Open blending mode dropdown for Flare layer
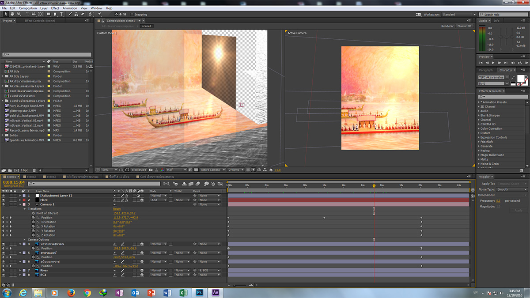 (x=157, y=200)
